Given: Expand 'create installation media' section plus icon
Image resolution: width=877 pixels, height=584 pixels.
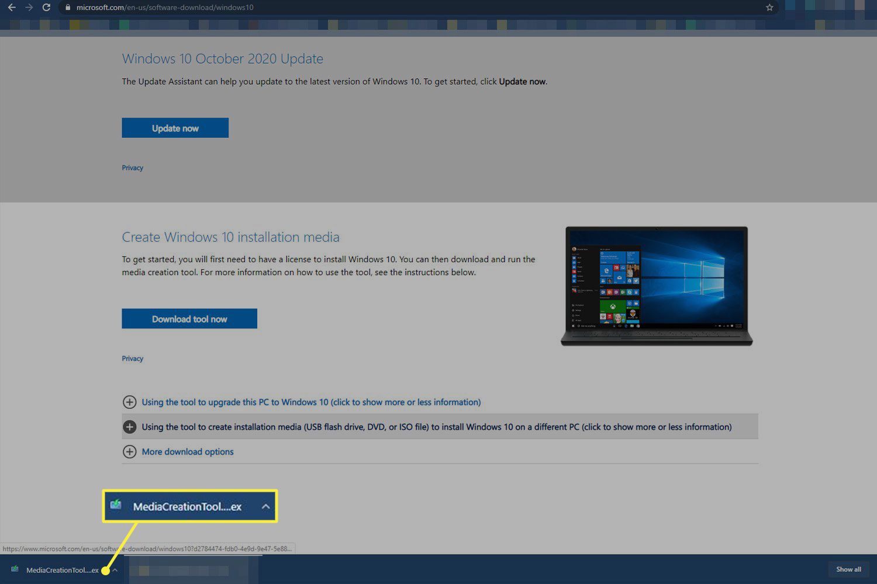Looking at the screenshot, I should (129, 427).
